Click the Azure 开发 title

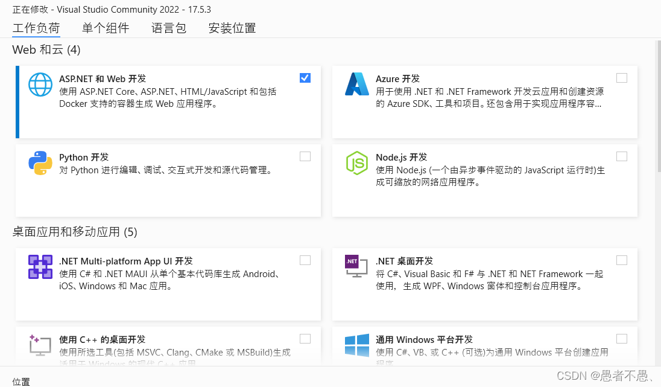tap(397, 79)
